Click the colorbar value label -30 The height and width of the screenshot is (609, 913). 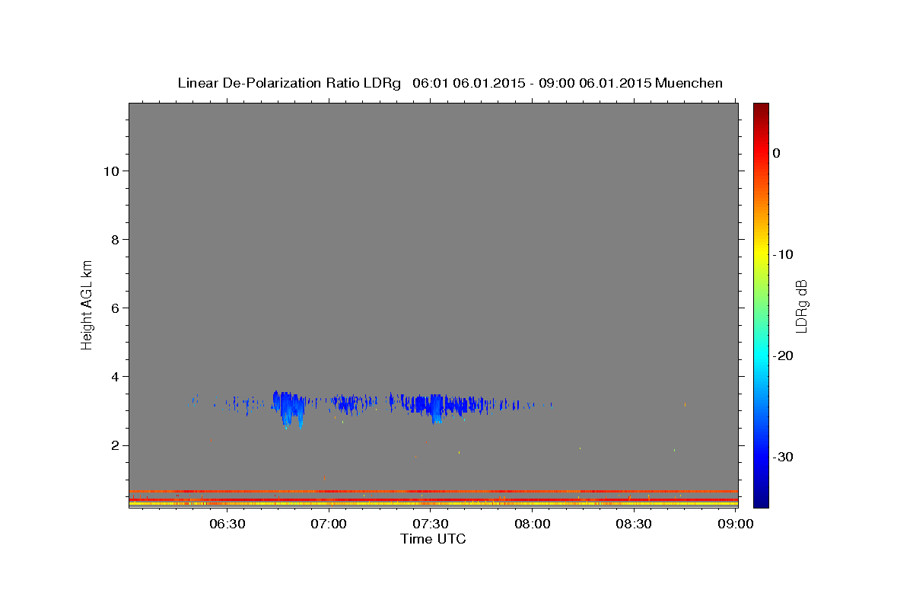click(782, 457)
